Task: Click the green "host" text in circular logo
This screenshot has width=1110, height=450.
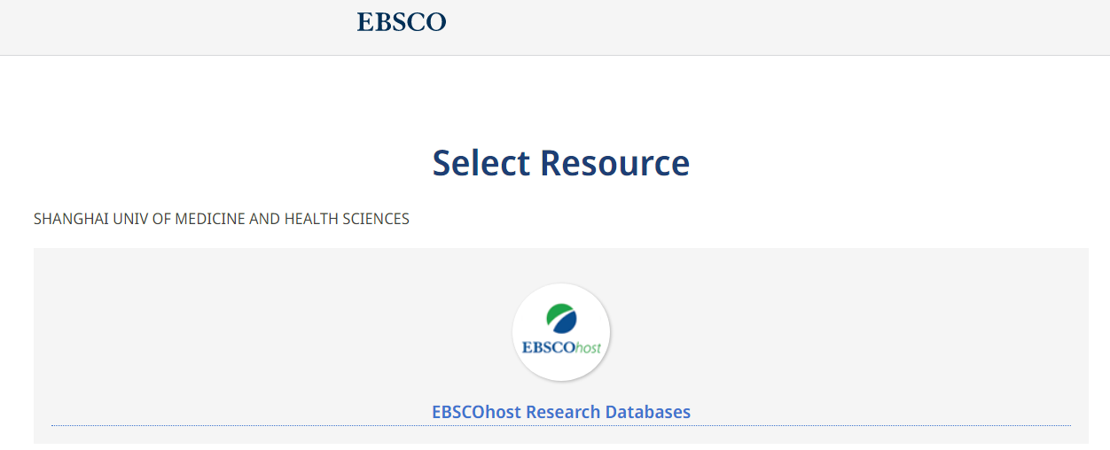Action: 589,347
